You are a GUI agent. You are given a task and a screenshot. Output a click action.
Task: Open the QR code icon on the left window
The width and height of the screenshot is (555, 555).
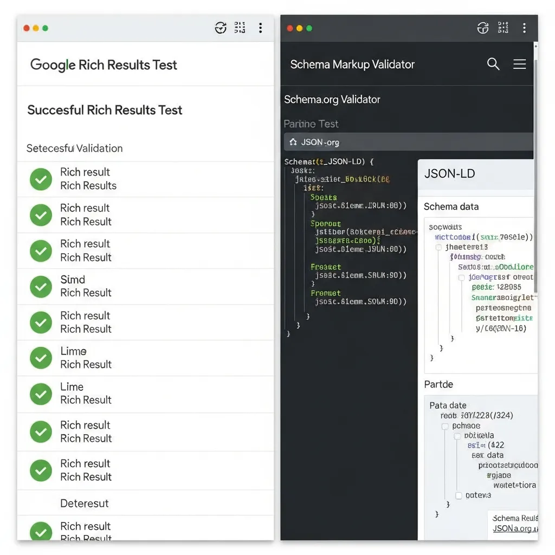[240, 28]
